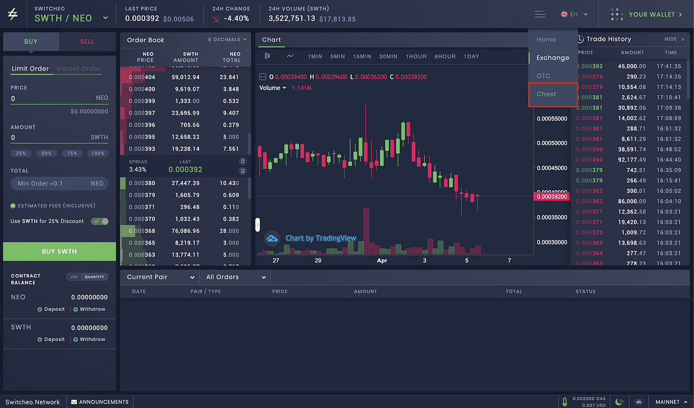694x408 pixels.
Task: Toggle Use SWTH for 25% discount
Action: point(99,221)
